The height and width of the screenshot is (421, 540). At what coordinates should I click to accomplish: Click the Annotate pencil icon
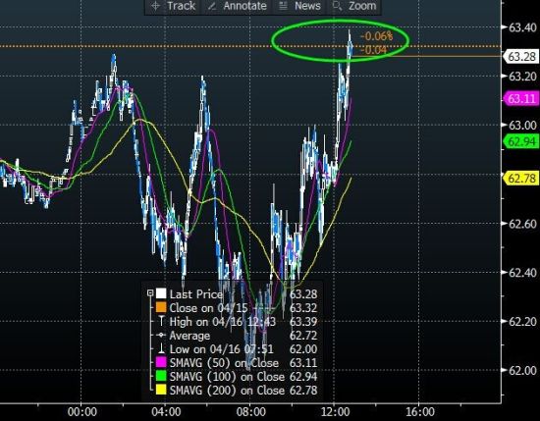tap(212, 6)
